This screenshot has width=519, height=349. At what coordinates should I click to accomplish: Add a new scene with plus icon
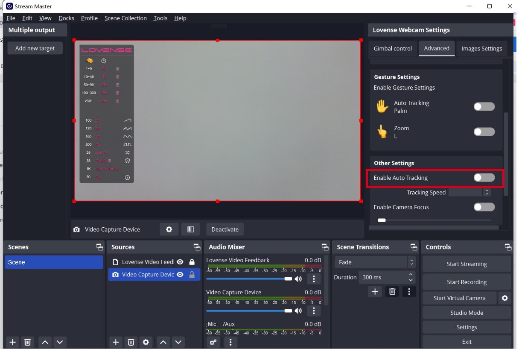click(13, 342)
